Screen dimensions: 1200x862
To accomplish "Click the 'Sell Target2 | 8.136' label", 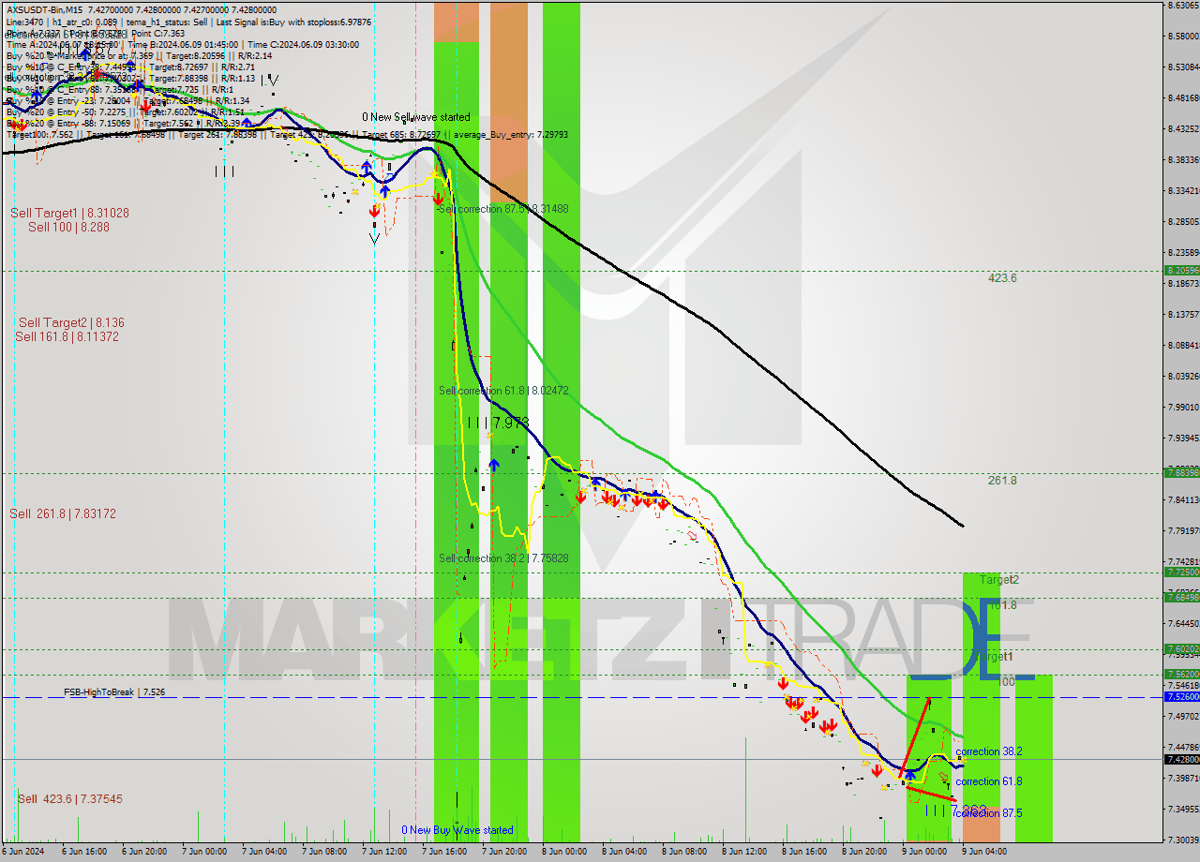I will (71, 322).
